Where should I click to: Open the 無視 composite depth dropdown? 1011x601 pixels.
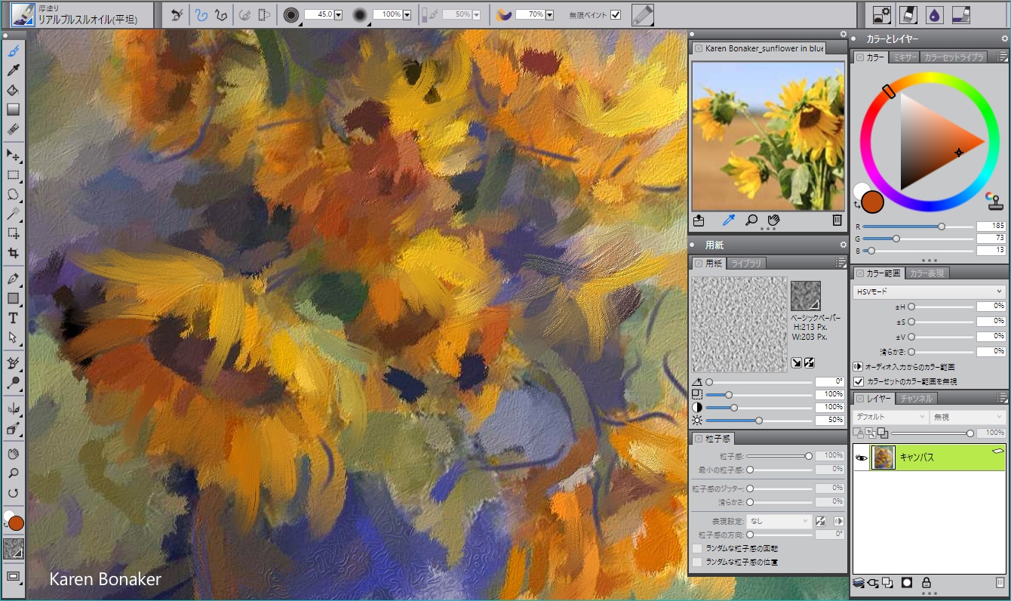[x=968, y=417]
